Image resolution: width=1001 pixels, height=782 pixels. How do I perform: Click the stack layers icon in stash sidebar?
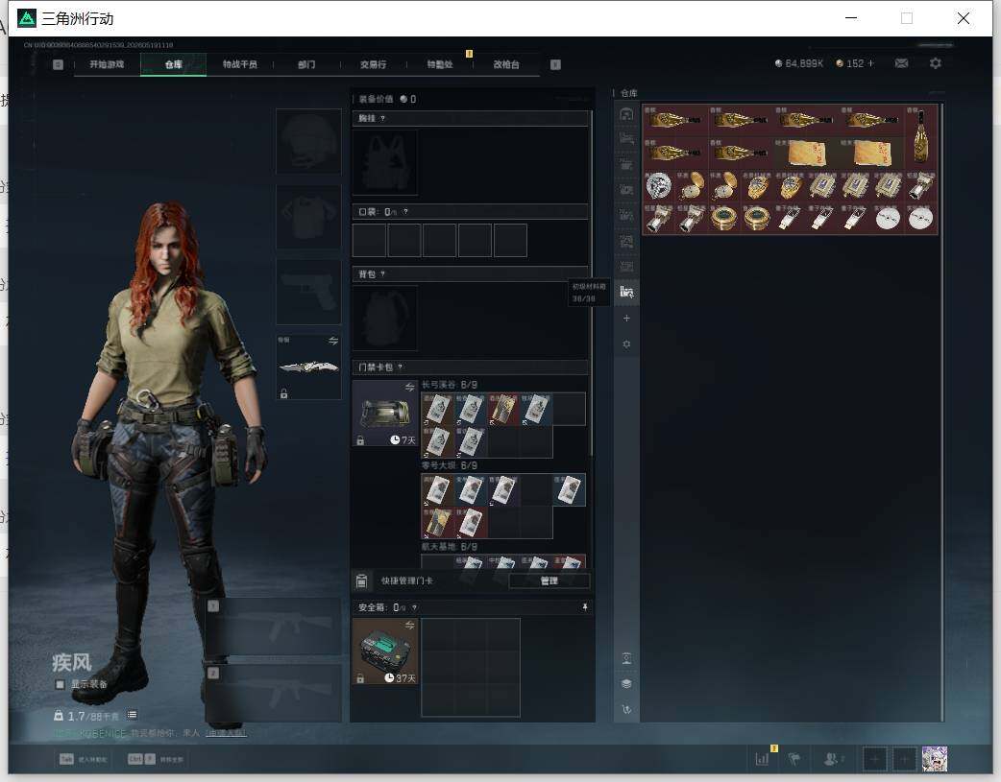click(626, 684)
